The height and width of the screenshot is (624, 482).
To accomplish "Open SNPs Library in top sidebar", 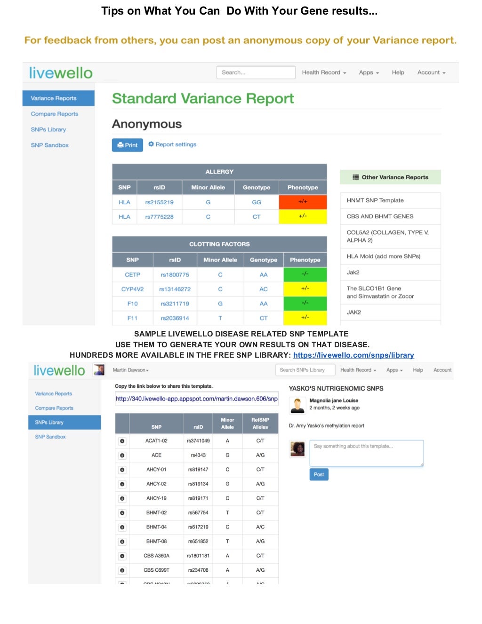I will (48, 129).
